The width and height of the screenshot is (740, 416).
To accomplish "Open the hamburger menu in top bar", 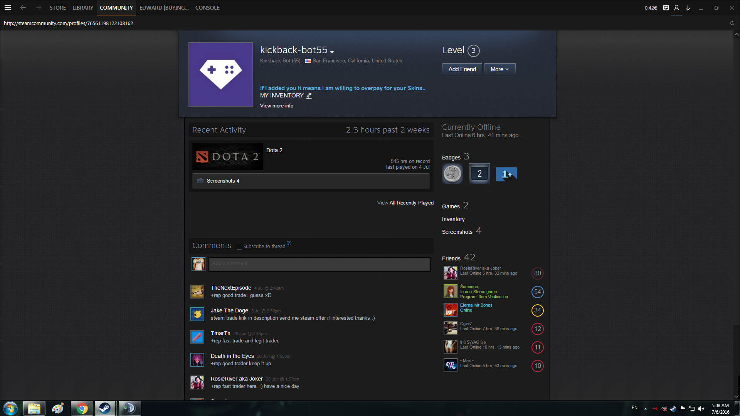I will coord(8,8).
